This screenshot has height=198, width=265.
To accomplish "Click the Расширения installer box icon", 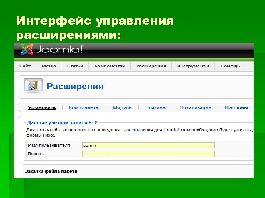I will click(33, 86).
